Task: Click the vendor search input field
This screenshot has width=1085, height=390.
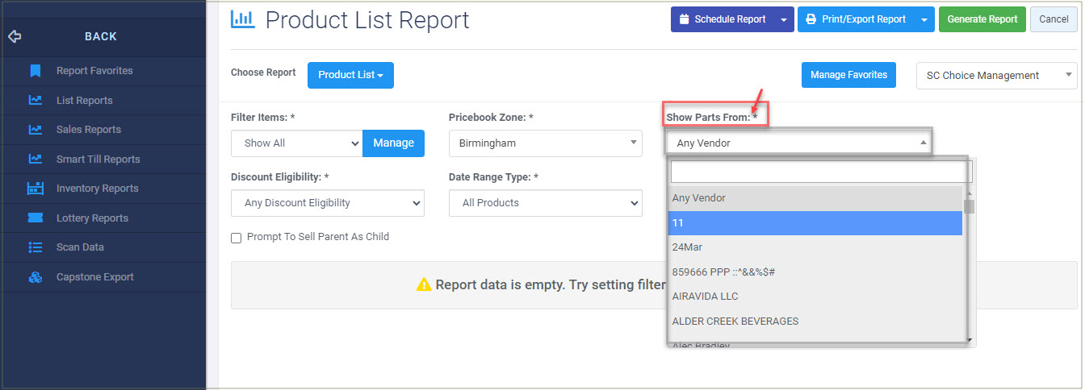Action: click(819, 172)
